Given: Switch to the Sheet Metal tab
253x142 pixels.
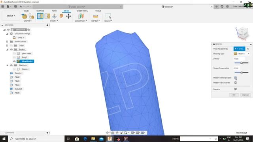Looking at the screenshot, I should (82, 11).
